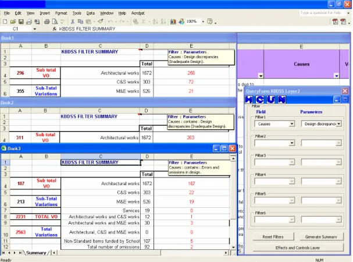
Task: Open Filter1 Parameters dropdown showing Design discrepancies
Action: 338,124
